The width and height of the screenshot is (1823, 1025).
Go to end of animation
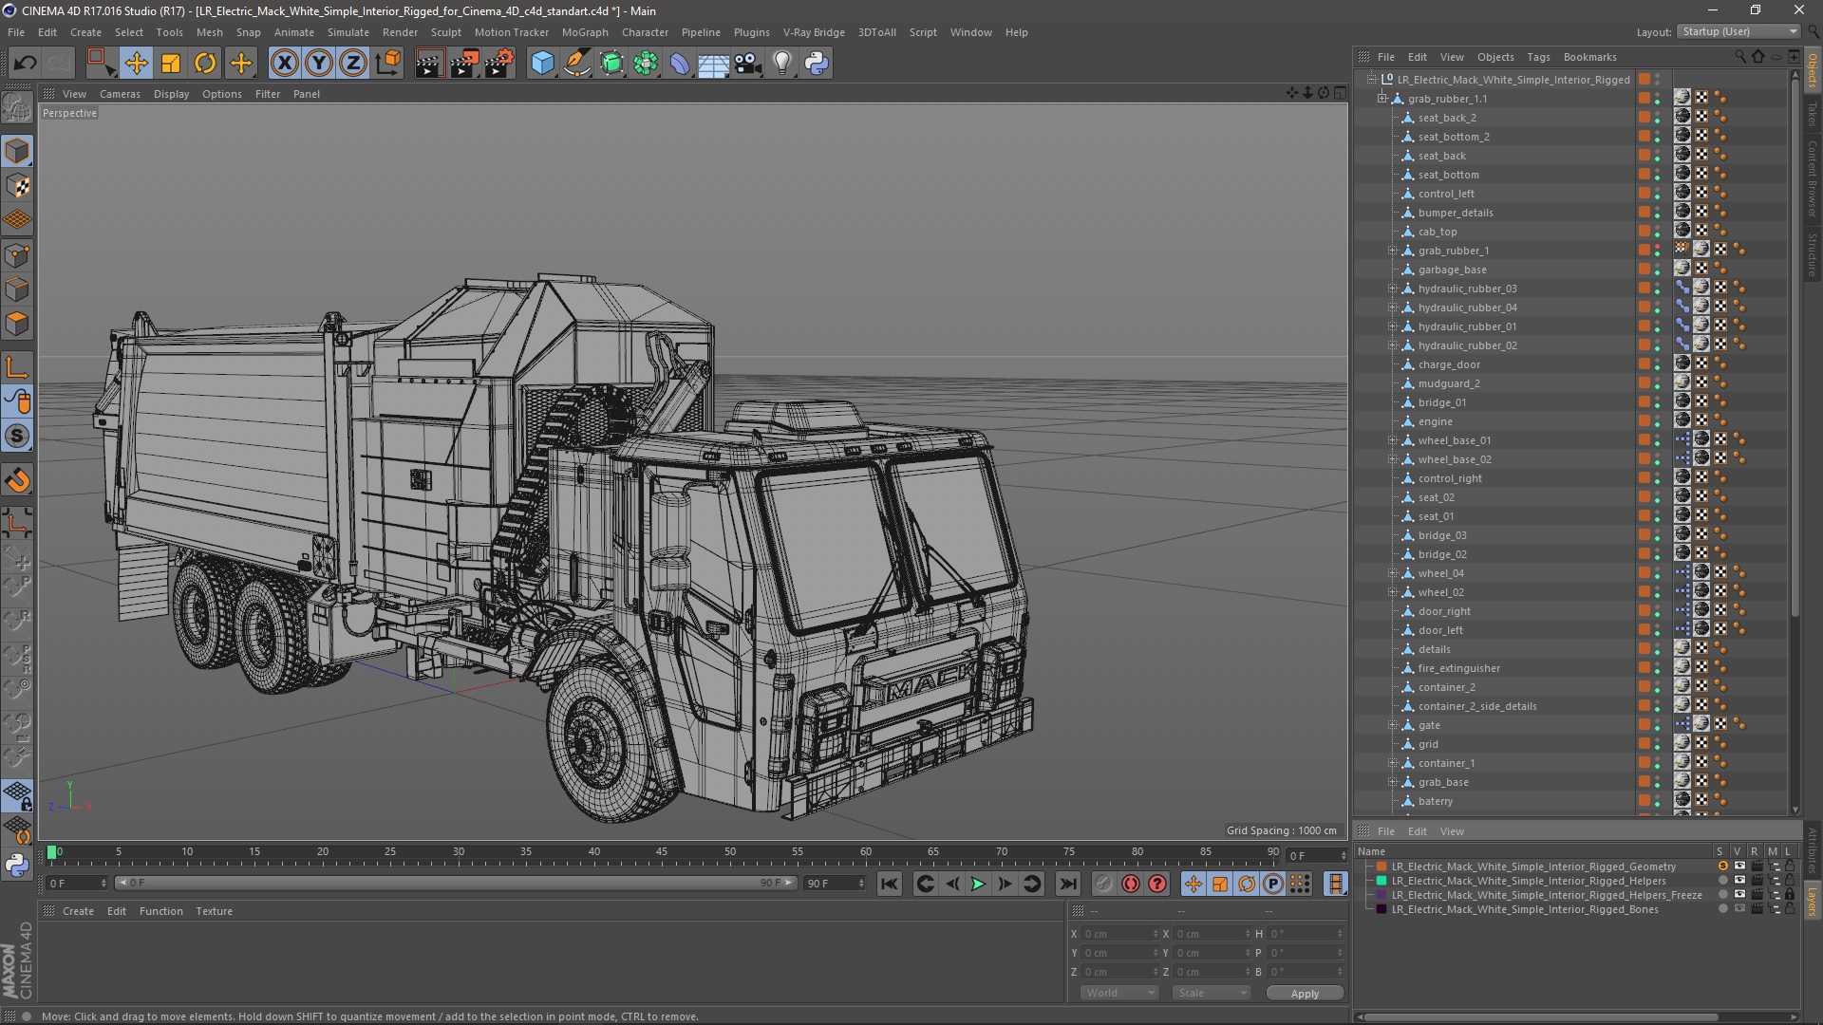(x=1068, y=884)
